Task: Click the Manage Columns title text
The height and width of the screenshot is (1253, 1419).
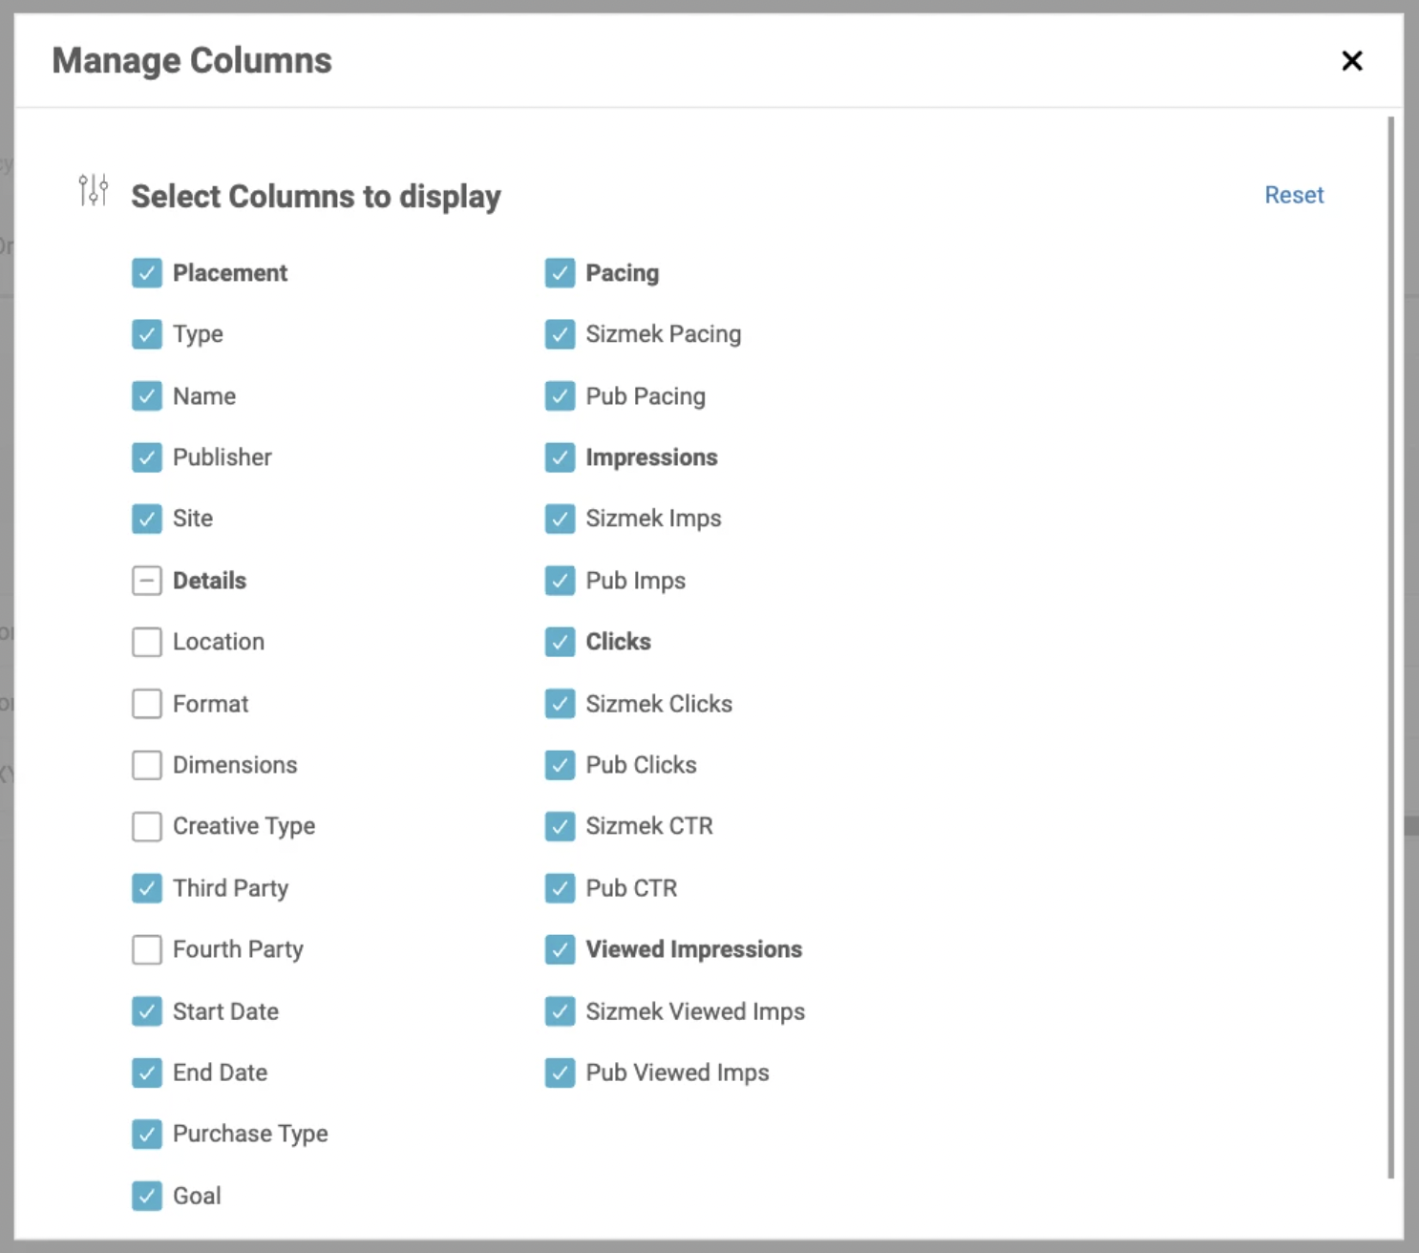Action: click(x=192, y=60)
